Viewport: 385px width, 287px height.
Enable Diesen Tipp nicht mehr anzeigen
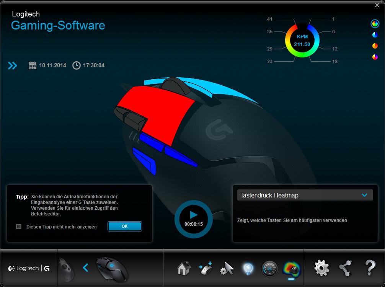(x=18, y=227)
